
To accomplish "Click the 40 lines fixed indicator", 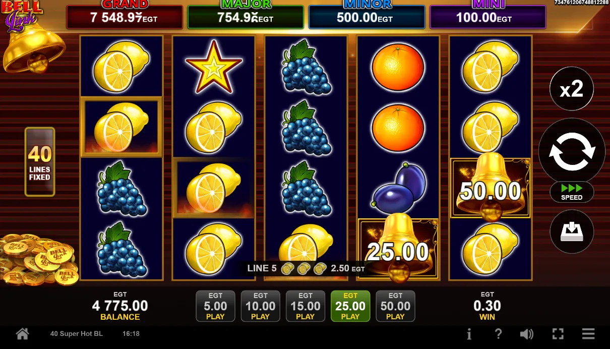I will [39, 161].
